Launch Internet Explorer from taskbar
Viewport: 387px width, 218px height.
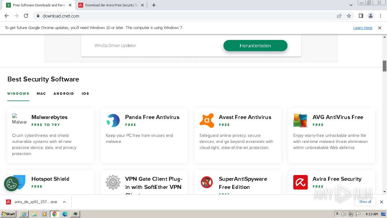pyautogui.click(x=24, y=214)
